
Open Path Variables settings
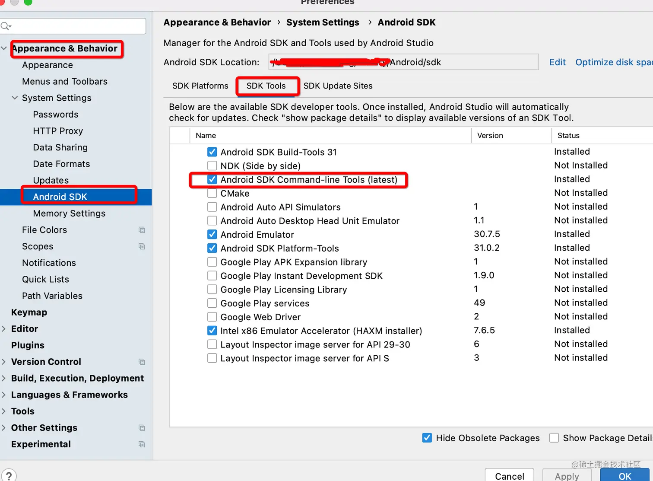point(52,296)
